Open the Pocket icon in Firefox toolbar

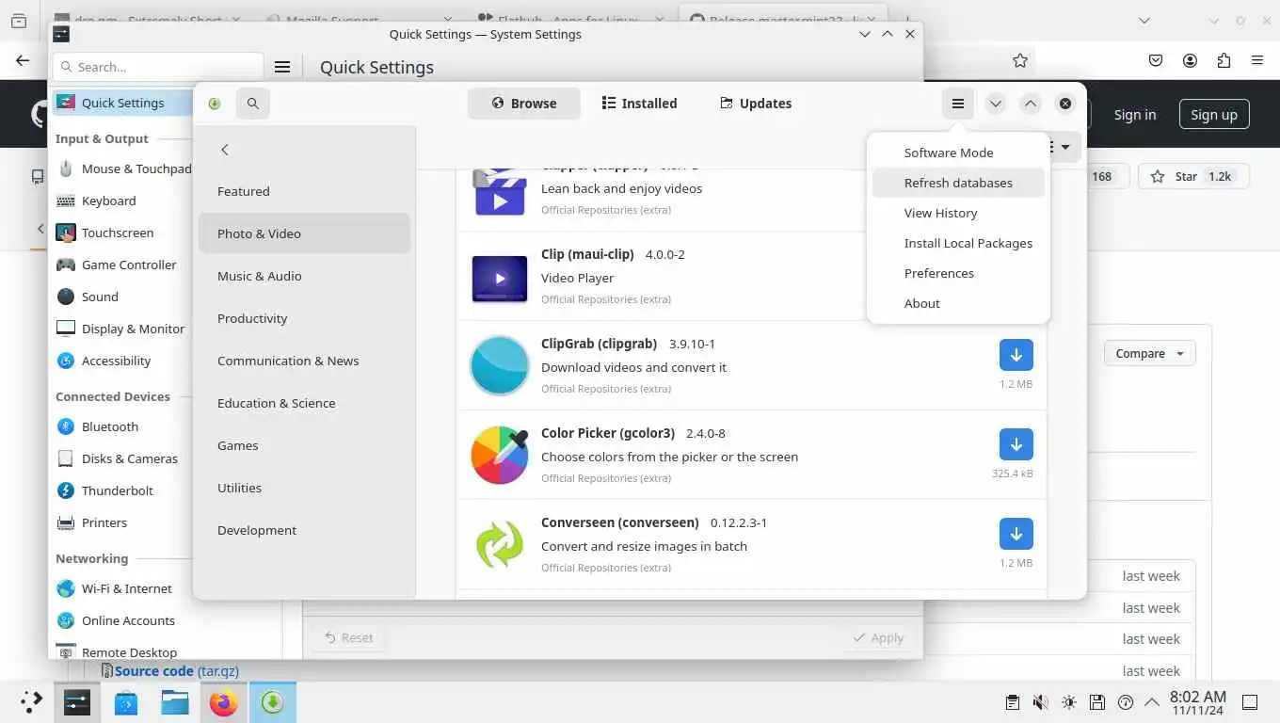pos(1156,60)
